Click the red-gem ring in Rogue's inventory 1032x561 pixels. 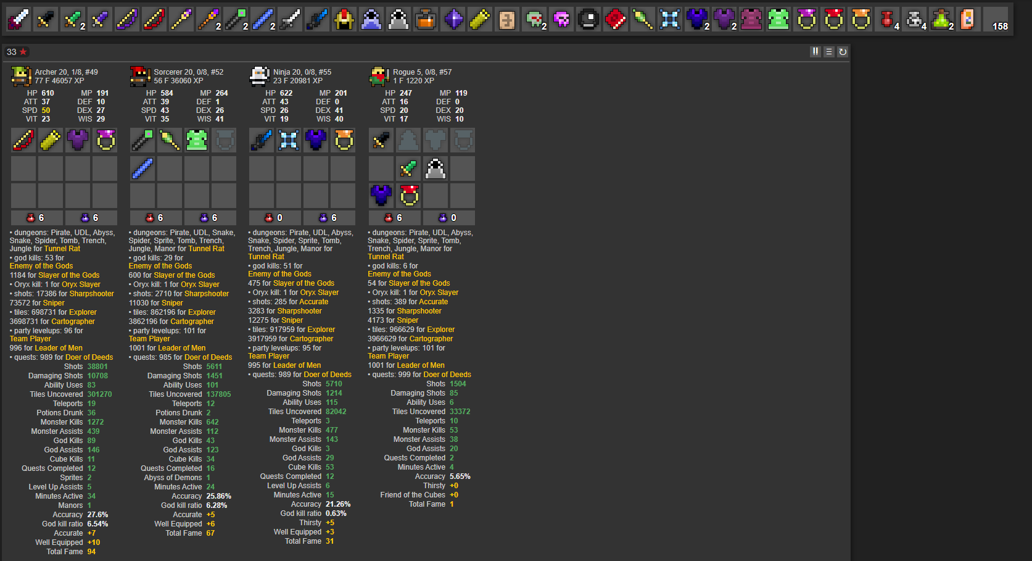[x=408, y=196]
